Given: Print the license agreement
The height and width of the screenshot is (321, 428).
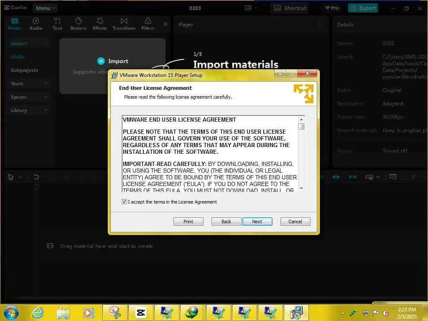Looking at the screenshot, I should click(x=188, y=222).
